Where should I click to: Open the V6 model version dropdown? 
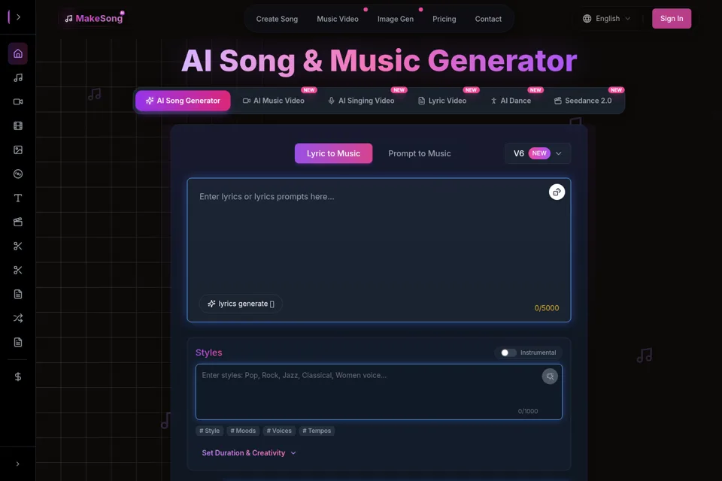pos(537,153)
